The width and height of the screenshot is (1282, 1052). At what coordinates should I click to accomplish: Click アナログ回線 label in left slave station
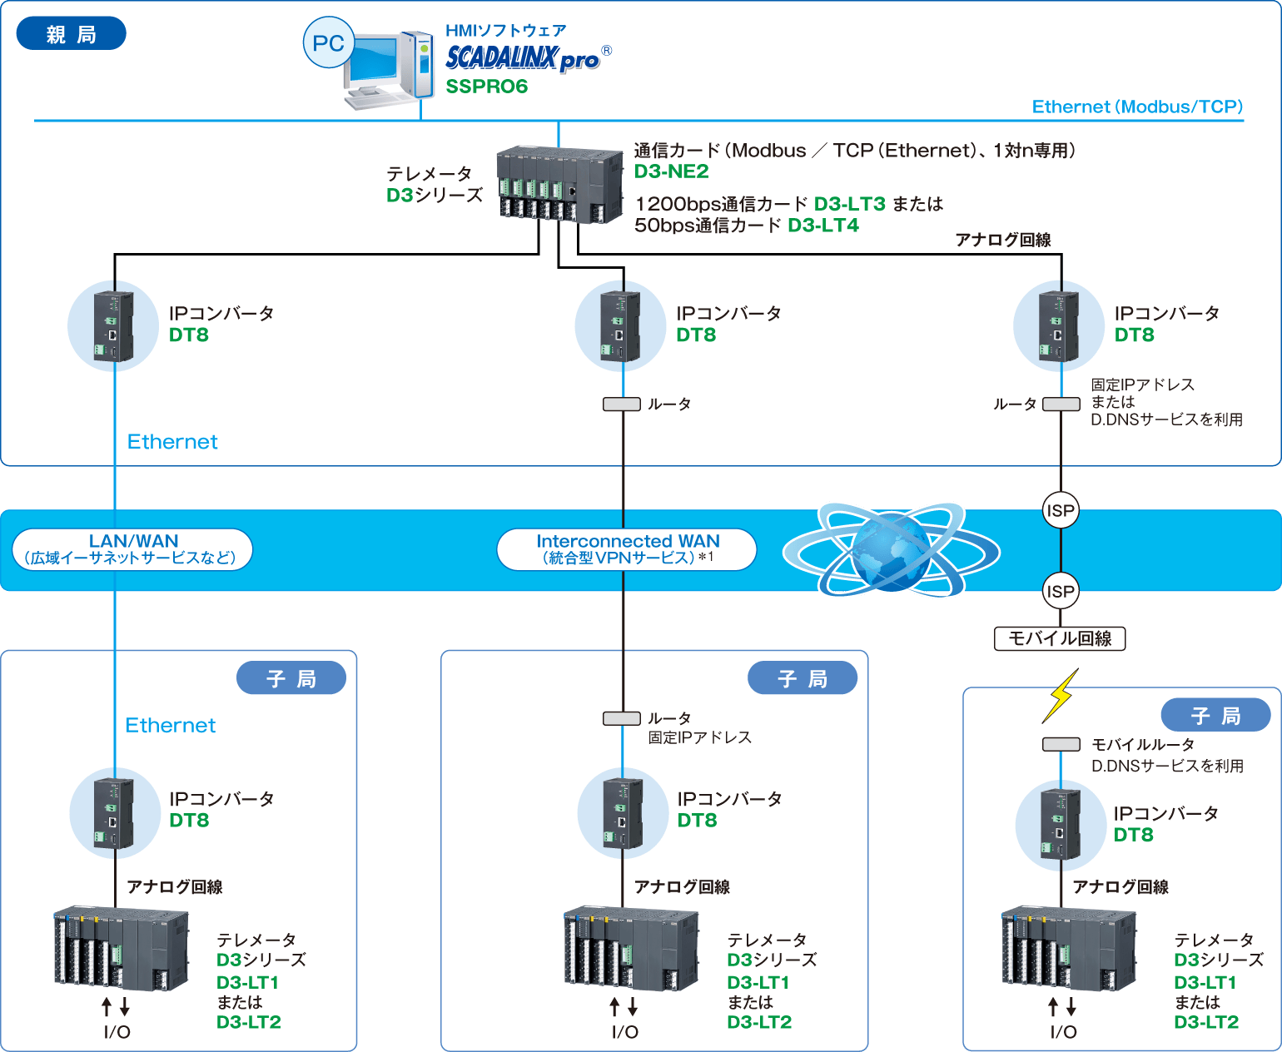coord(175,887)
